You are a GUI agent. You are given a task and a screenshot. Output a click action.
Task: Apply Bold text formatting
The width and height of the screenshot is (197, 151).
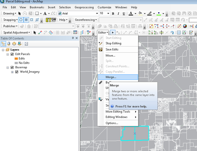(113, 14)
